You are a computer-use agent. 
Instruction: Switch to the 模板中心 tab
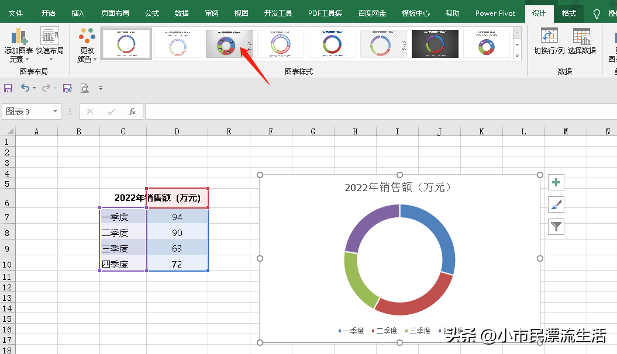tap(416, 13)
